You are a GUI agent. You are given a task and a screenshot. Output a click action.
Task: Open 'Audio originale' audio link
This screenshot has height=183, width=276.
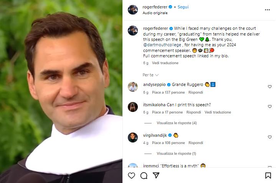click(x=155, y=13)
